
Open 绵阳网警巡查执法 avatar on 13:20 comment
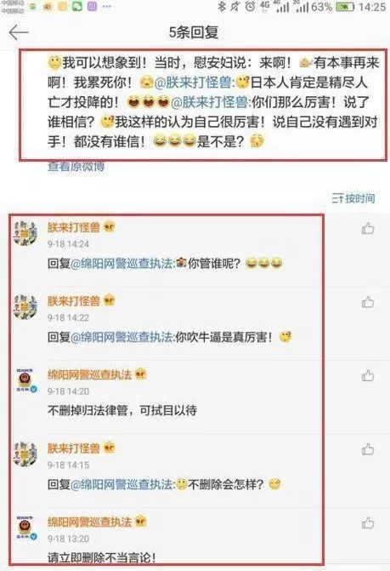[x=25, y=528]
